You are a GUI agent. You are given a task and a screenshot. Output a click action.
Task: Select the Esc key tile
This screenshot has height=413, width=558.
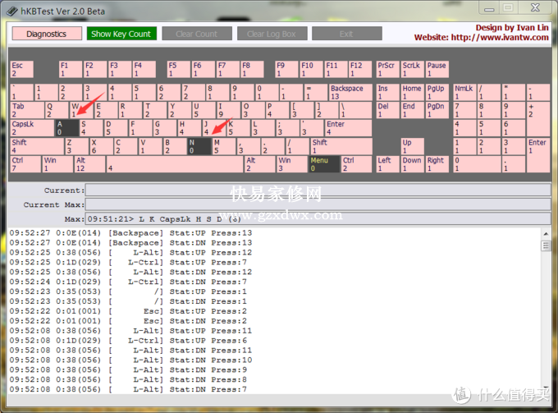[22, 69]
